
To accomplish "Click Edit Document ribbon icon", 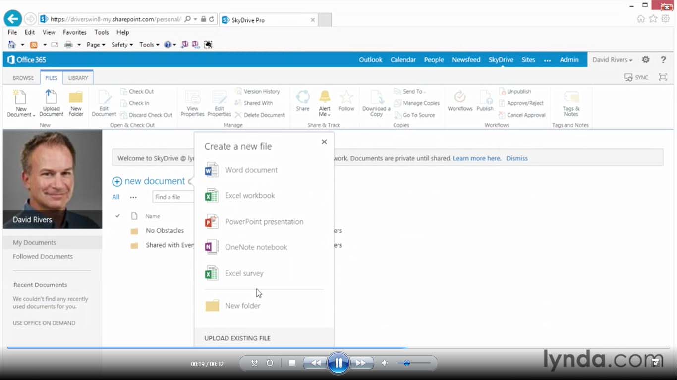I will [104, 103].
